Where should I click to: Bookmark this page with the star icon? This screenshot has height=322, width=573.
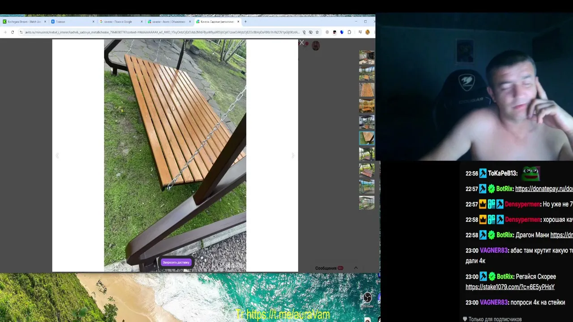tap(317, 32)
